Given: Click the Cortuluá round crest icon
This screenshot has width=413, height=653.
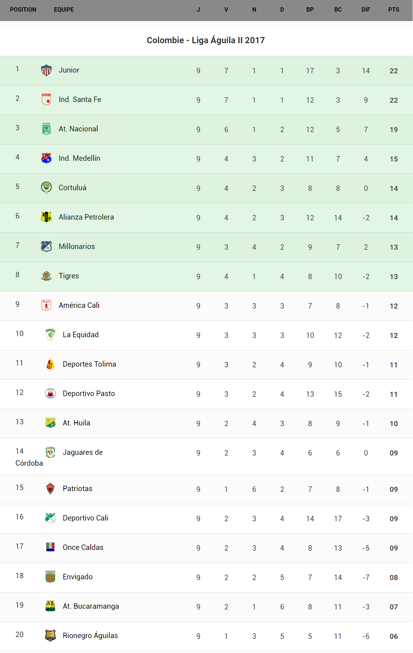Looking at the screenshot, I should click(x=46, y=188).
